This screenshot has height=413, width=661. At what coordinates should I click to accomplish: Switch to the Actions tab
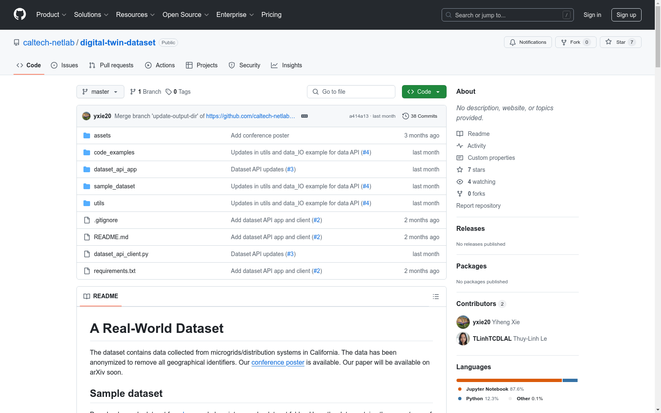[x=160, y=65]
